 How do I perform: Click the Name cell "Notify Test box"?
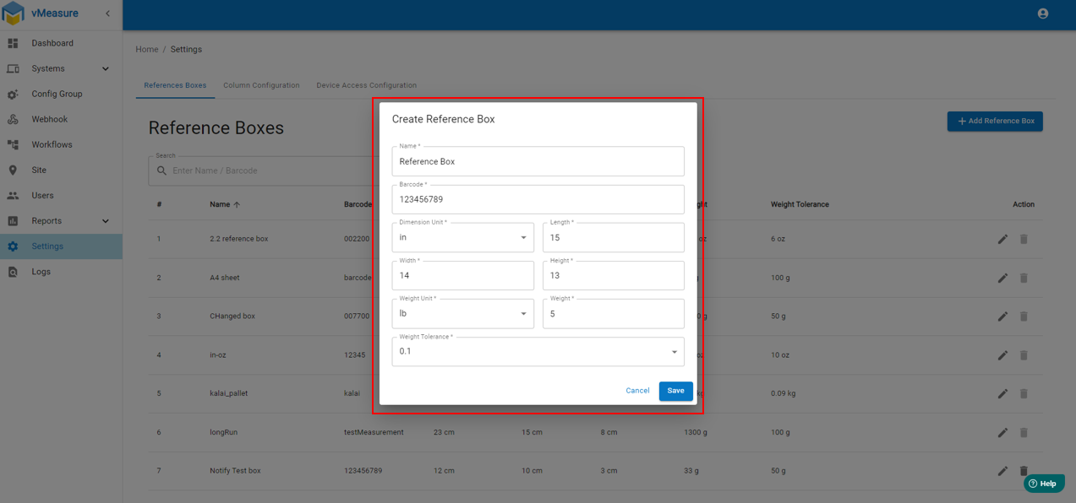235,471
